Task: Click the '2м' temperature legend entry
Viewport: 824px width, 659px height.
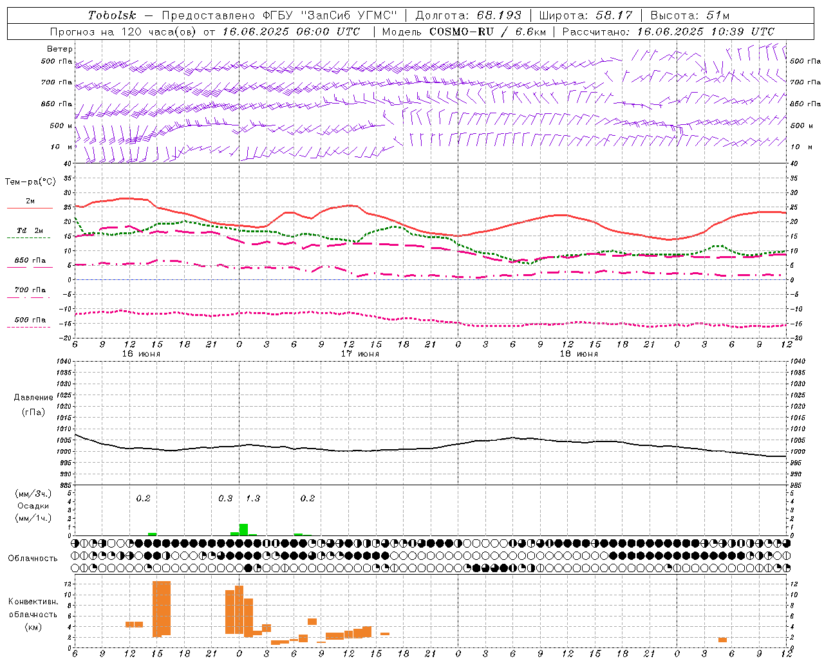Action: [x=30, y=201]
